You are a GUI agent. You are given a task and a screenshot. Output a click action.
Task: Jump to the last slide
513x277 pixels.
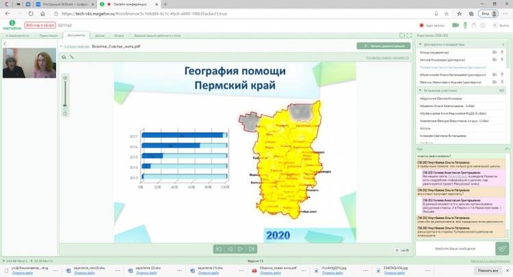click(252, 249)
